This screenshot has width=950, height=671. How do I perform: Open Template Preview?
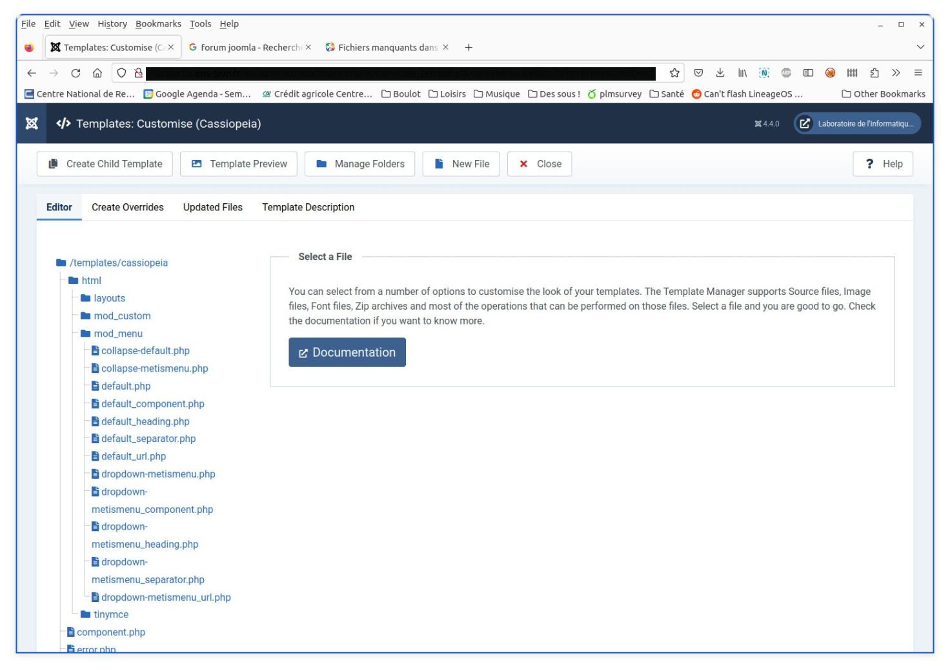(x=239, y=164)
